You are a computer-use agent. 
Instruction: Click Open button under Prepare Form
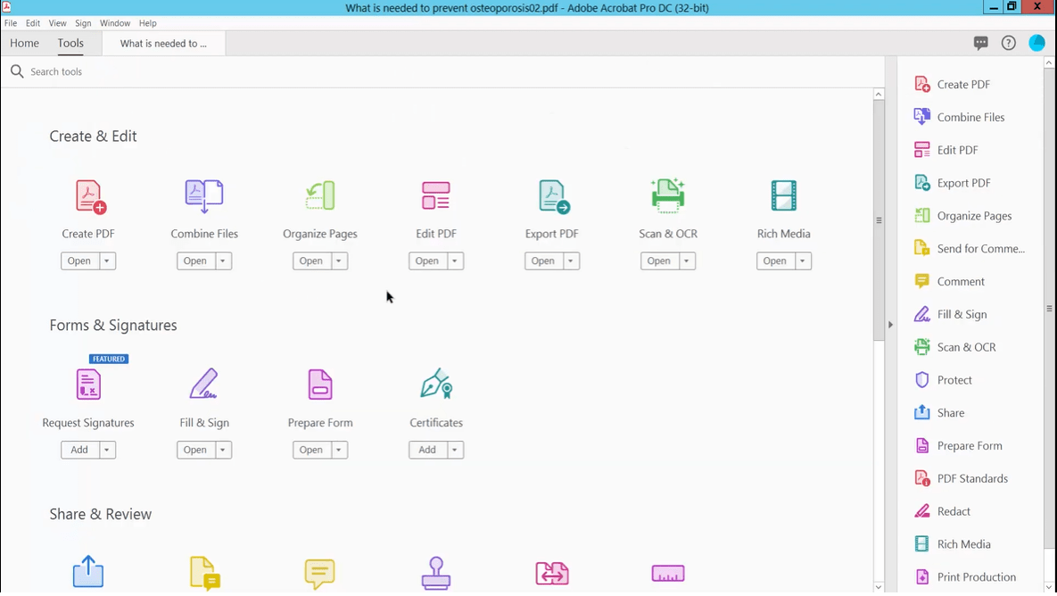point(311,450)
